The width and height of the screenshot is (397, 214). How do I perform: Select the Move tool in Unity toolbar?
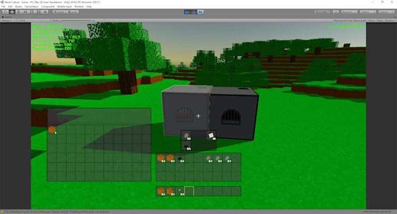pos(12,12)
